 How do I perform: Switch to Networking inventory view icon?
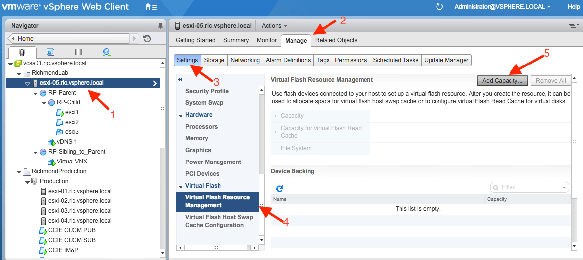click(107, 52)
